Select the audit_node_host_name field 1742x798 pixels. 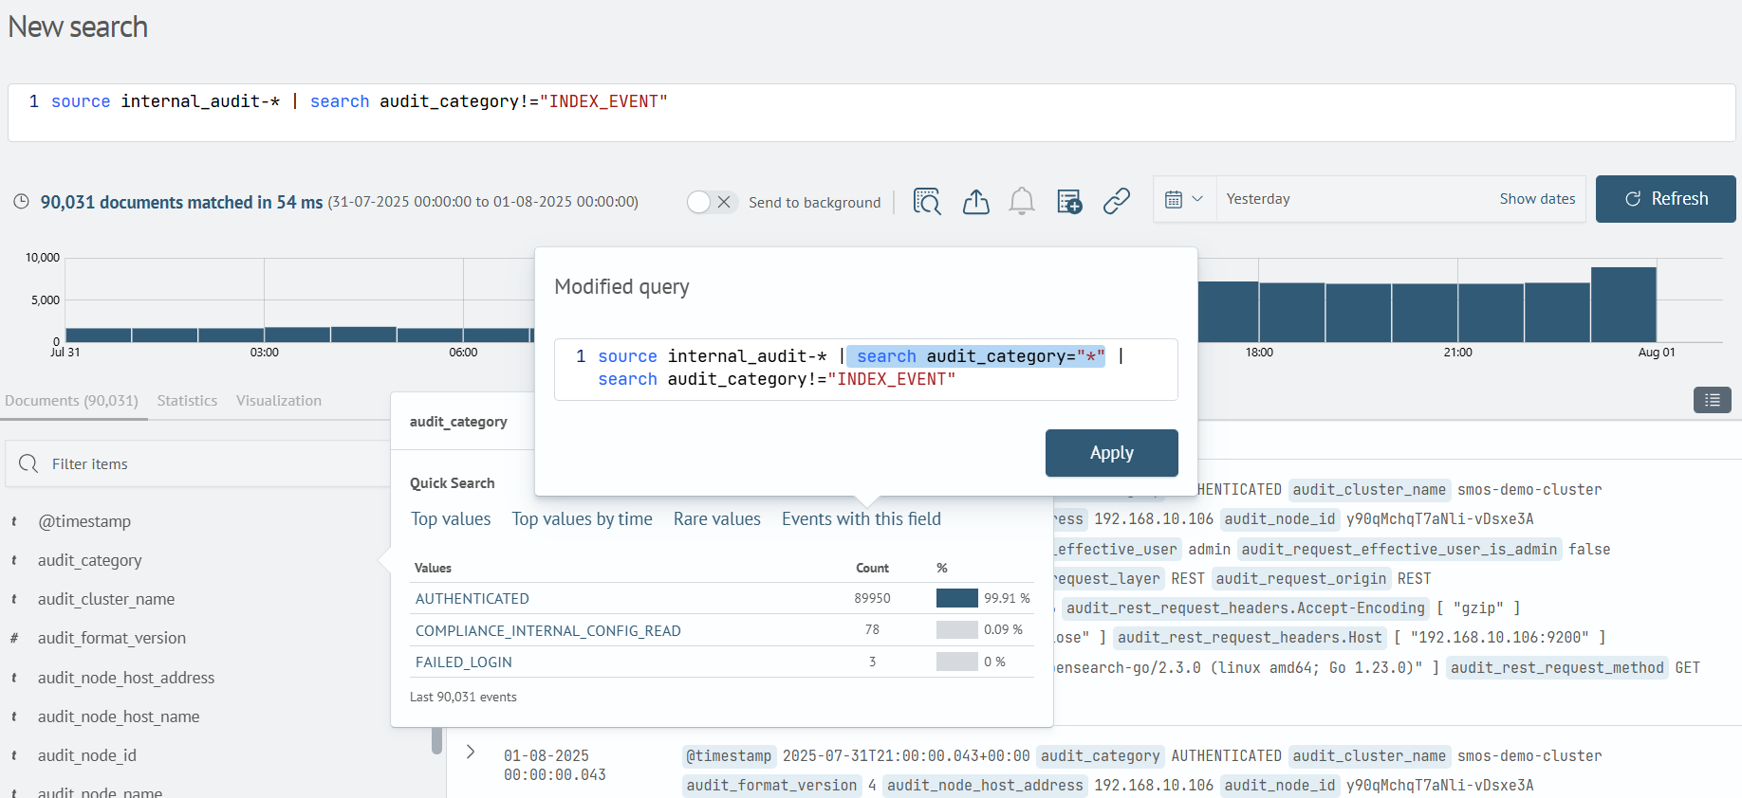coord(119,716)
